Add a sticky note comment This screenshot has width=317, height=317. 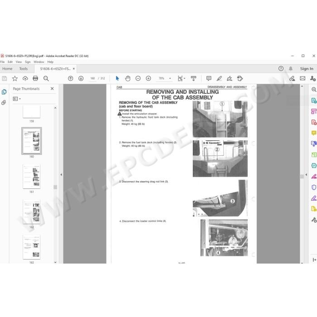209,78
